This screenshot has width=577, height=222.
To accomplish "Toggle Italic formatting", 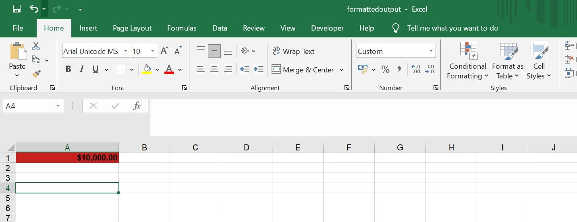I will (x=82, y=70).
